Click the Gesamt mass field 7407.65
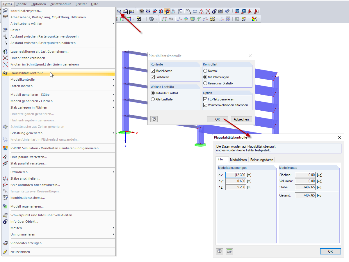Image resolution: width=349 pixels, height=262 pixels. tap(305, 195)
